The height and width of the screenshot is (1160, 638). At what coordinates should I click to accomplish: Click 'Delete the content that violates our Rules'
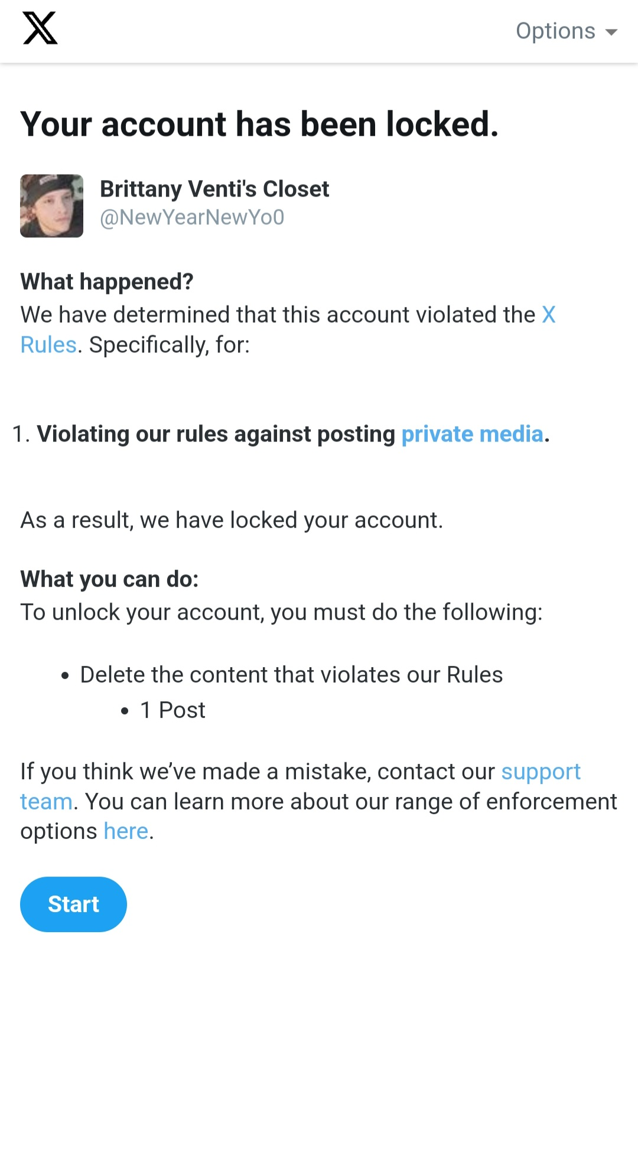tap(291, 675)
